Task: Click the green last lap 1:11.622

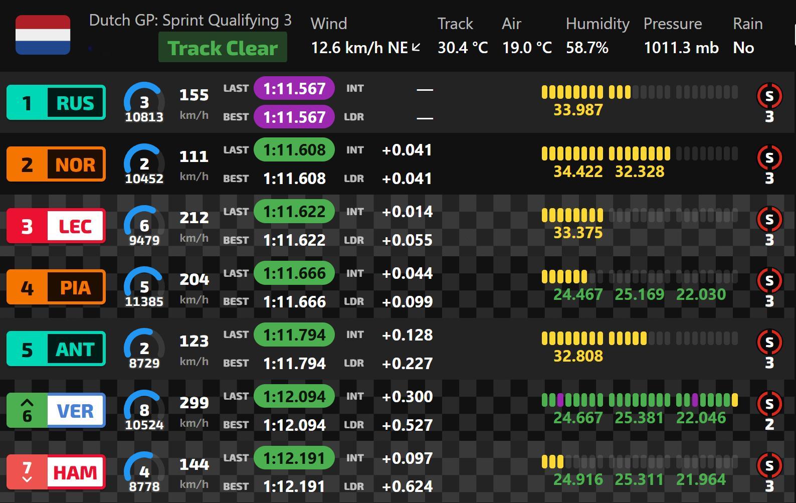Action: pyautogui.click(x=294, y=212)
